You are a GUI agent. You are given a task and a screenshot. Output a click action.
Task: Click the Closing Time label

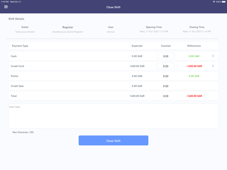pos(197,27)
